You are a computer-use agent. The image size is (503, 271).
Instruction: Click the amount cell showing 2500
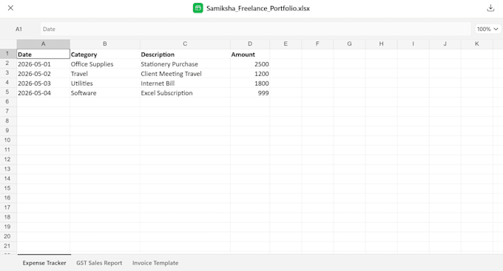250,64
